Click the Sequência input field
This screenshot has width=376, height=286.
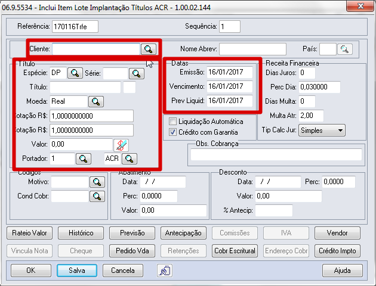click(230, 26)
